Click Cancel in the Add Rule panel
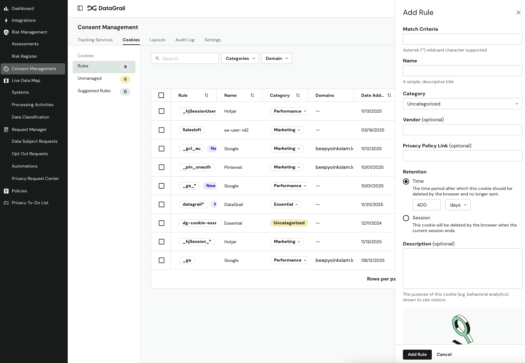Image resolution: width=525 pixels, height=363 pixels. [444, 355]
